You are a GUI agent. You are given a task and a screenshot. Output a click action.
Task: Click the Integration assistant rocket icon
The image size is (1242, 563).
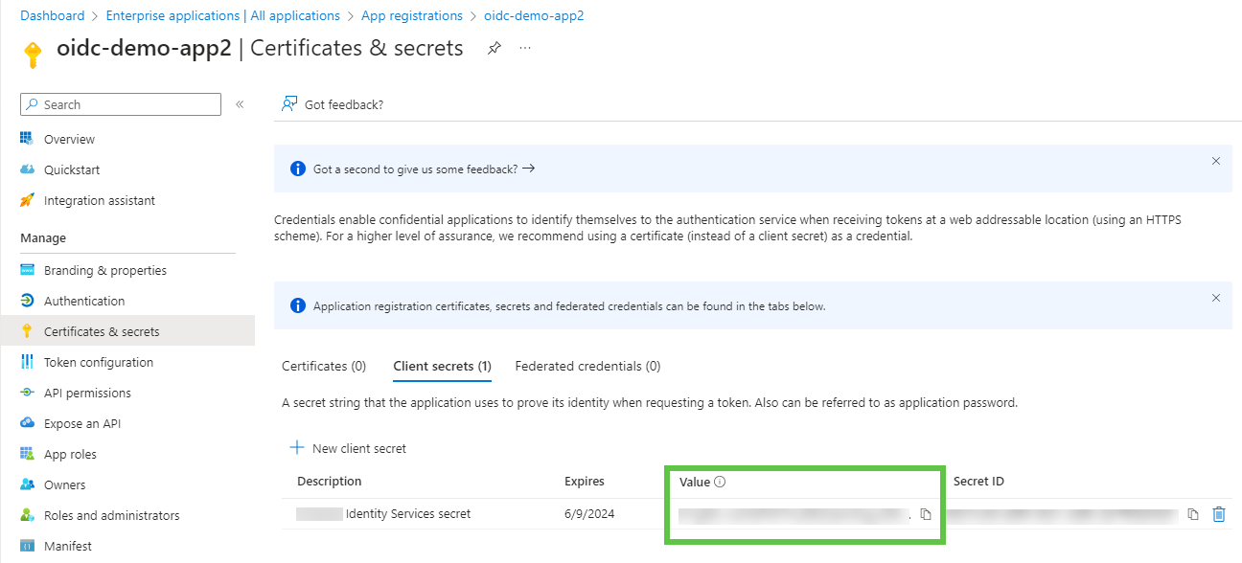pos(27,200)
